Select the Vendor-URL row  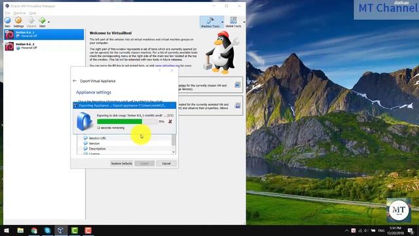point(124,138)
